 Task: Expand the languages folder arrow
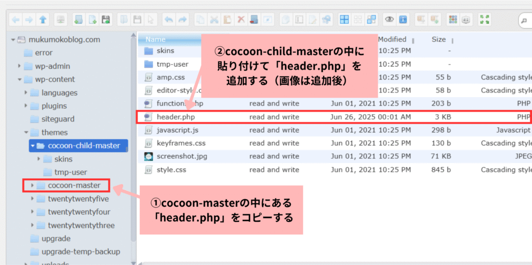pyautogui.click(x=26, y=92)
